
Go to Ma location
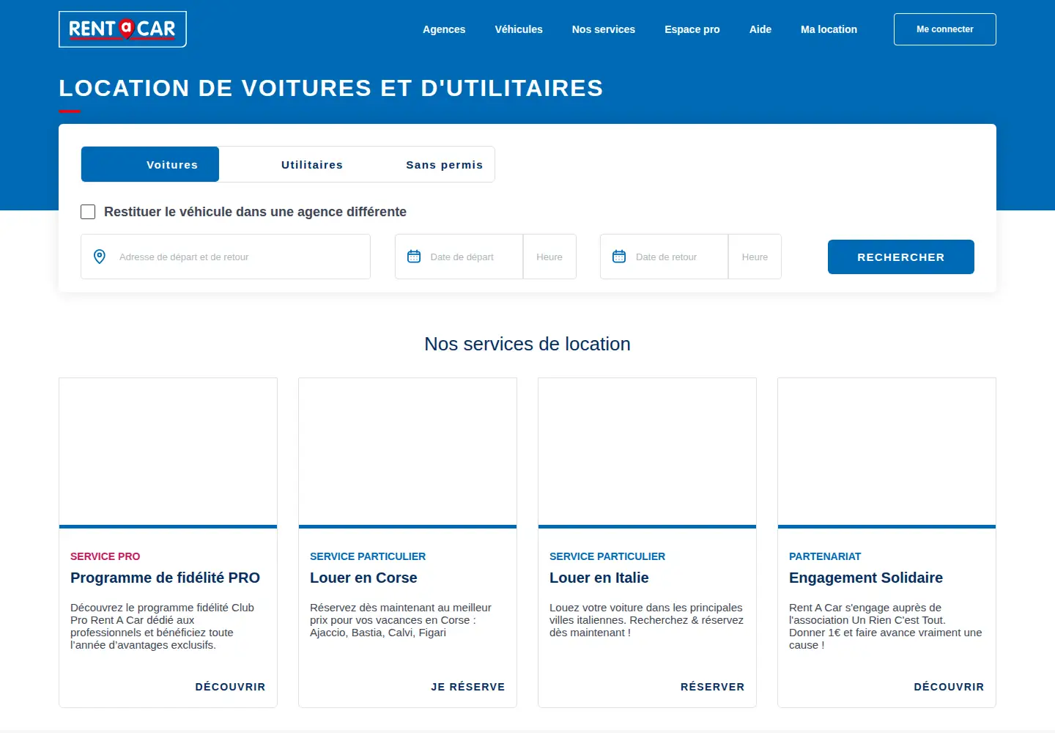pos(829,29)
